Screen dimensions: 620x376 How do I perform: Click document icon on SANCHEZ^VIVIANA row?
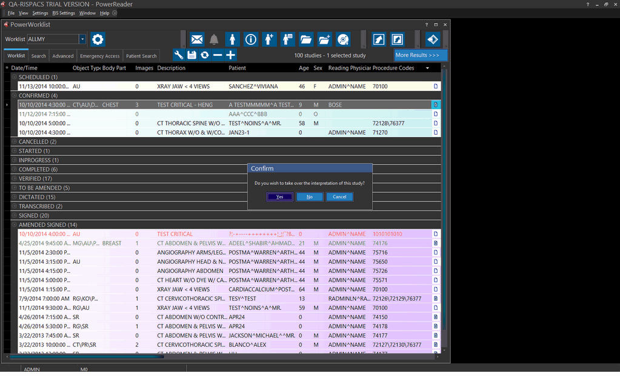click(x=435, y=87)
